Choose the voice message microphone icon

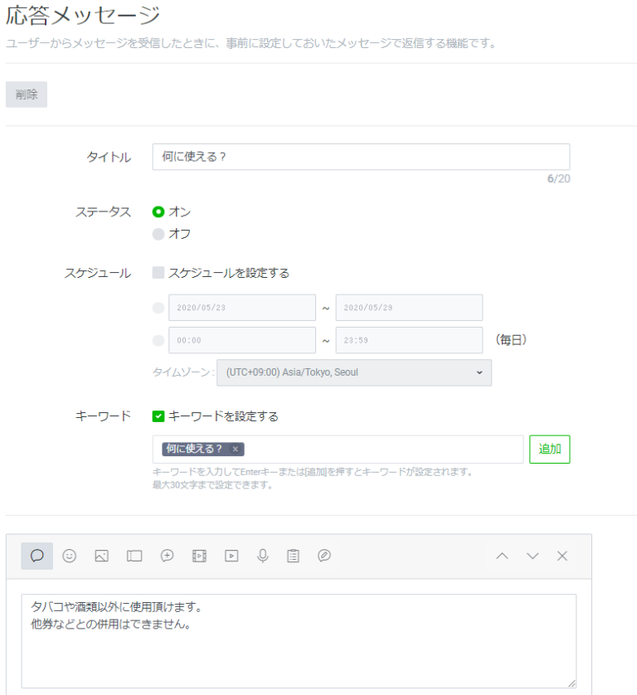coord(263,556)
